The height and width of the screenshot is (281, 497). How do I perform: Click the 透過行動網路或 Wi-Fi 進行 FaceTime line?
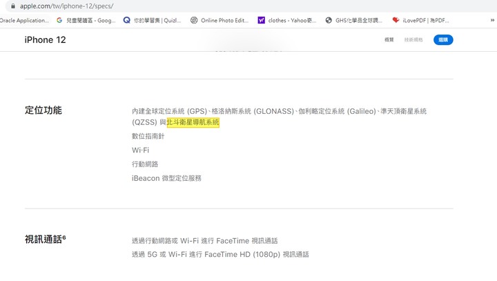coord(205,241)
